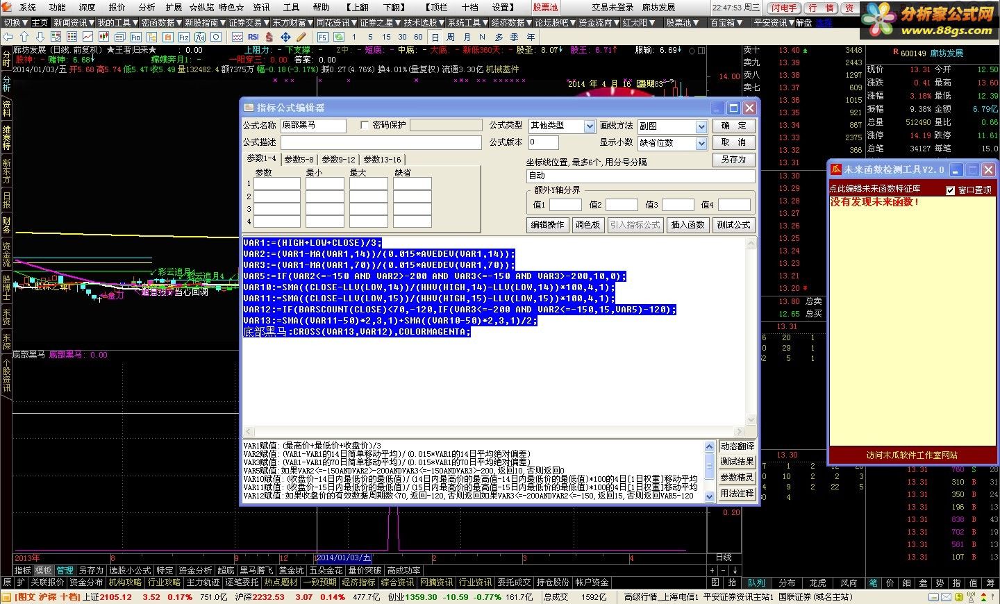
Task: Click the green refresh toolbar icon
Action: tap(339, 37)
